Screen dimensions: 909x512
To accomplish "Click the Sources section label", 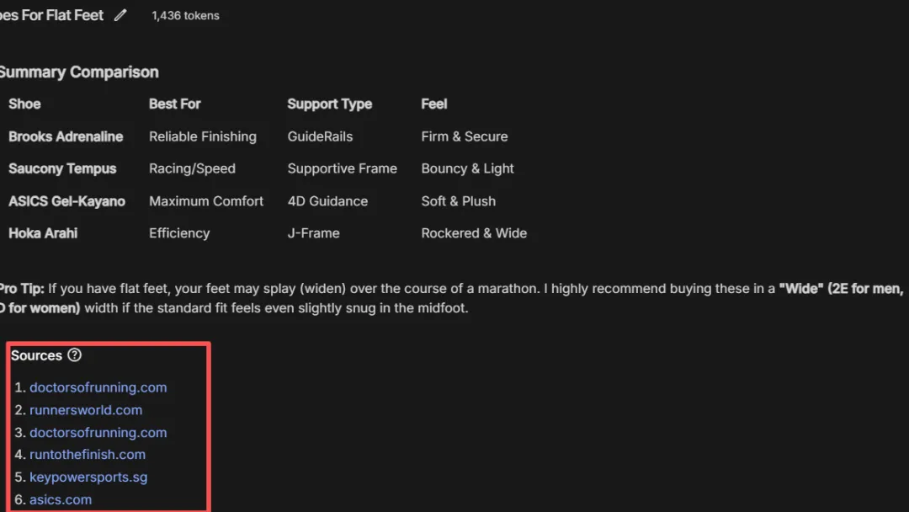I will click(36, 355).
